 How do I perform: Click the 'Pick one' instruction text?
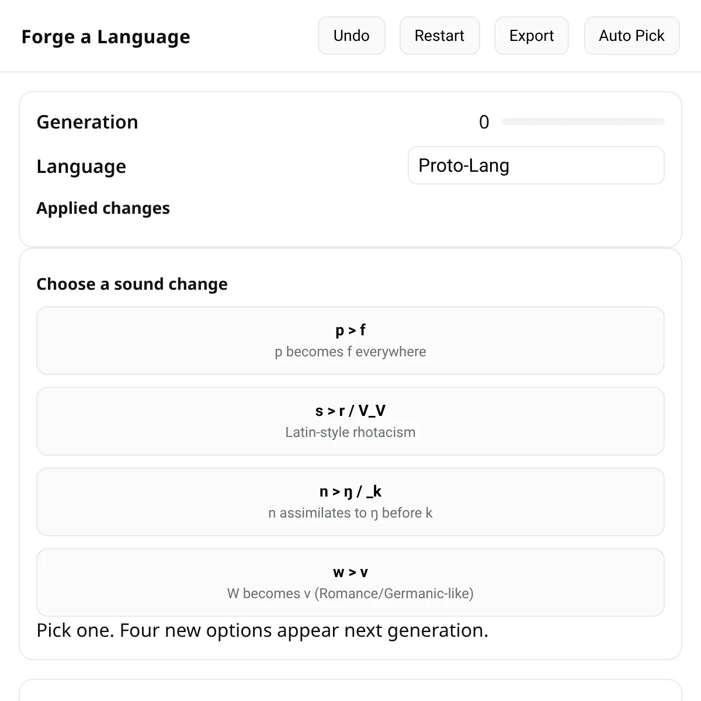click(x=262, y=630)
